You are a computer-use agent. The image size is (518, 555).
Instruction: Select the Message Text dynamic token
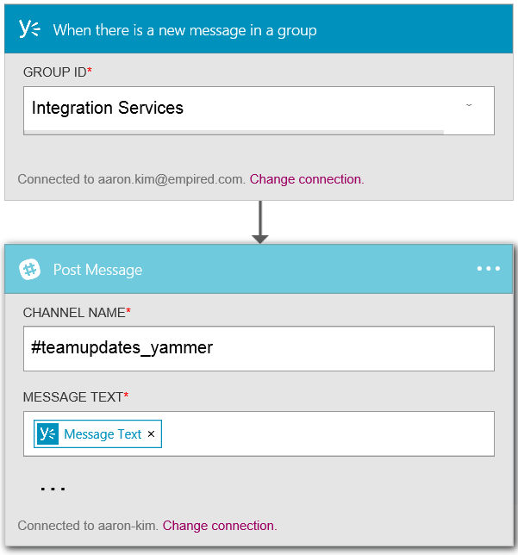click(97, 433)
